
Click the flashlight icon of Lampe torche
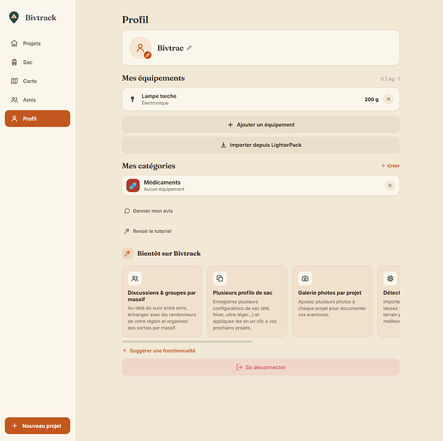(132, 99)
